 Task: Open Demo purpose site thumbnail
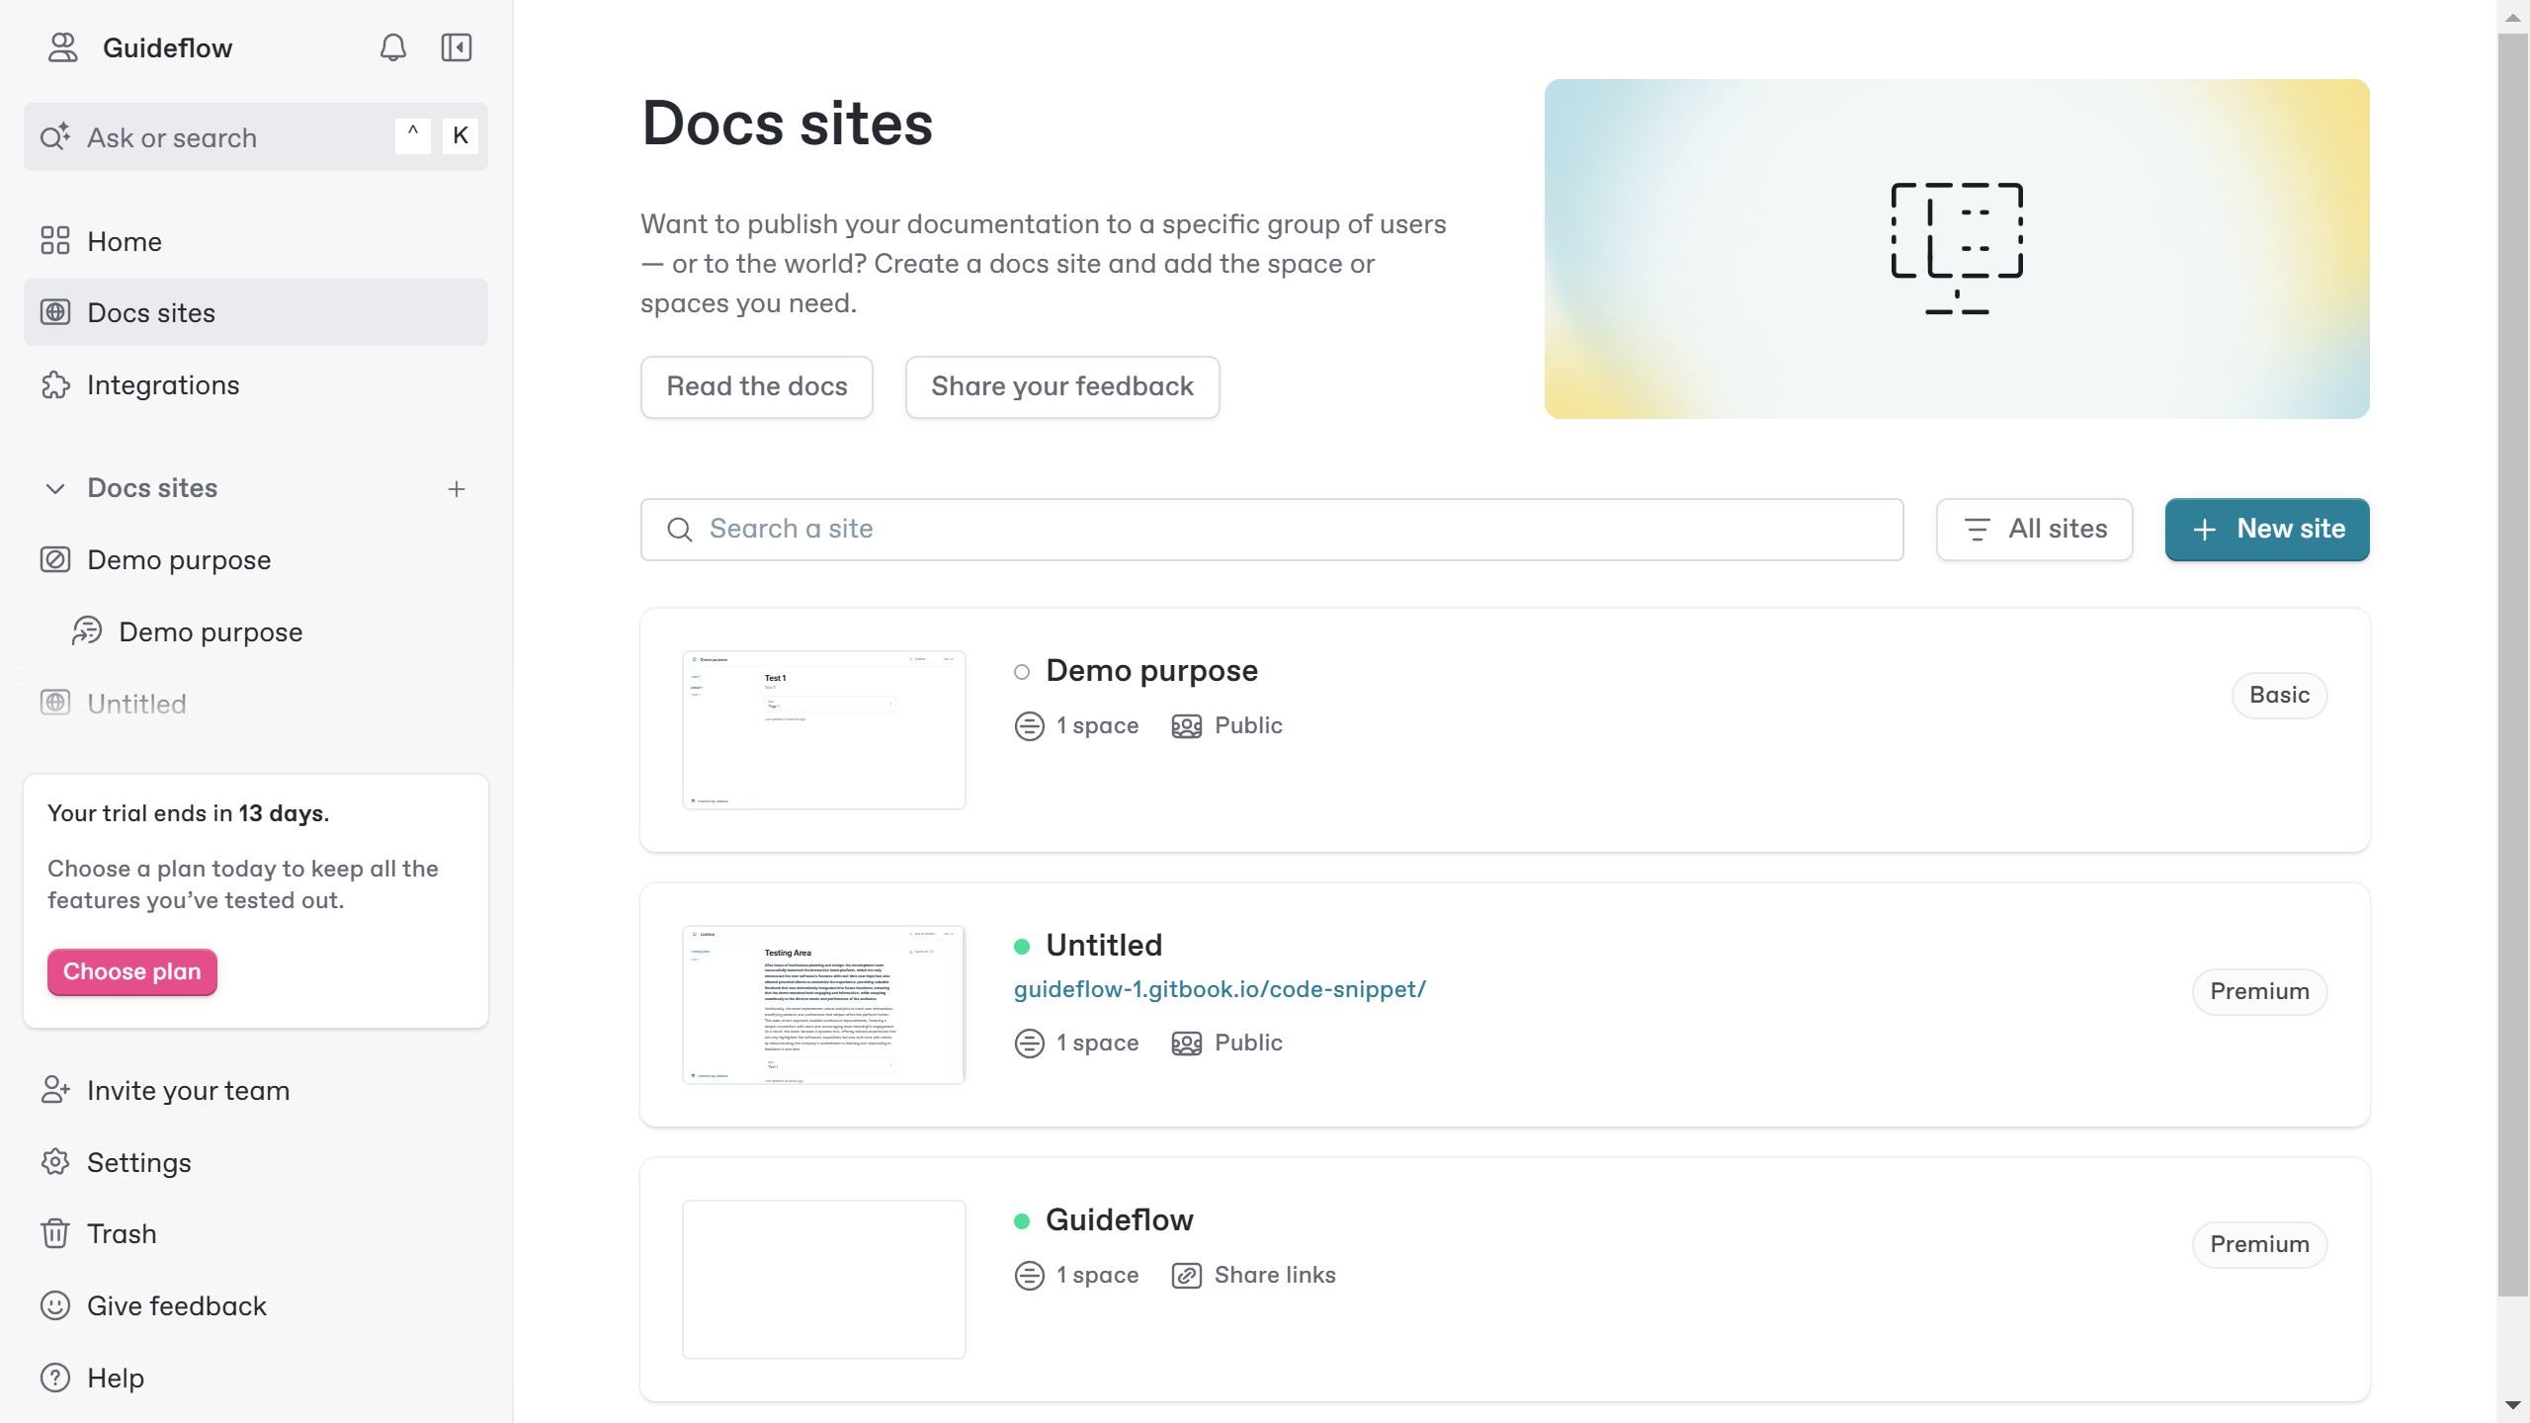(823, 729)
